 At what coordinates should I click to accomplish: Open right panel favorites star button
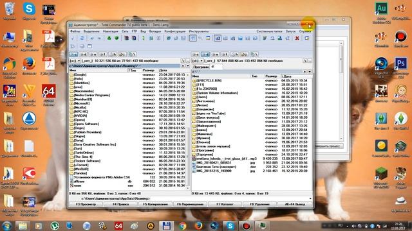pyautogui.click(x=304, y=71)
